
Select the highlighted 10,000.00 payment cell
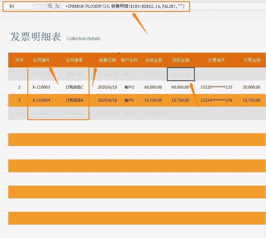[181, 74]
